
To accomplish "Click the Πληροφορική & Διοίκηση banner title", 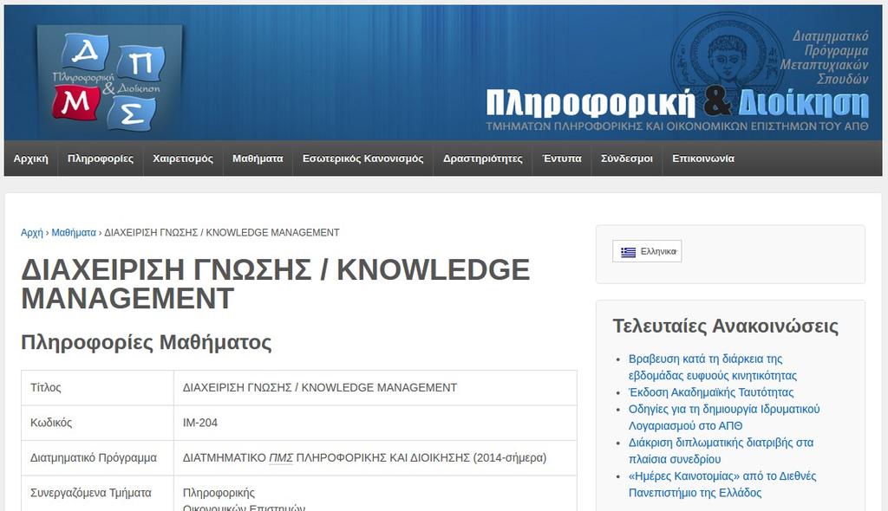I will tap(676, 104).
